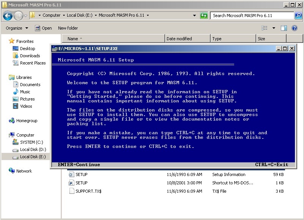Viewport: 304px width, 220px height.
Task: Open Downloads in the navigation pane
Action: coord(30,56)
